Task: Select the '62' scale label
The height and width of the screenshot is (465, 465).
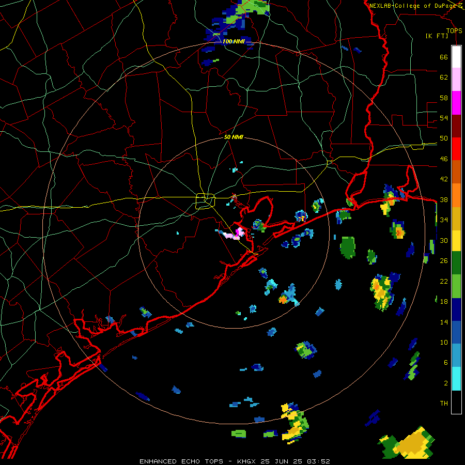Action: coord(444,78)
